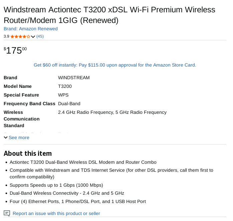
Task: Click the Supports Speeds up to 1 Gbps bullet
Action: [56, 185]
